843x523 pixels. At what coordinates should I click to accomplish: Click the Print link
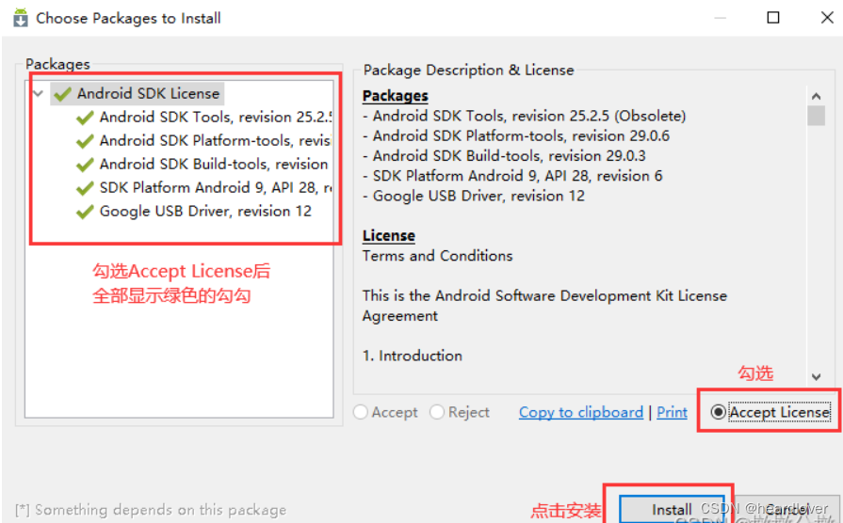pyautogui.click(x=672, y=412)
